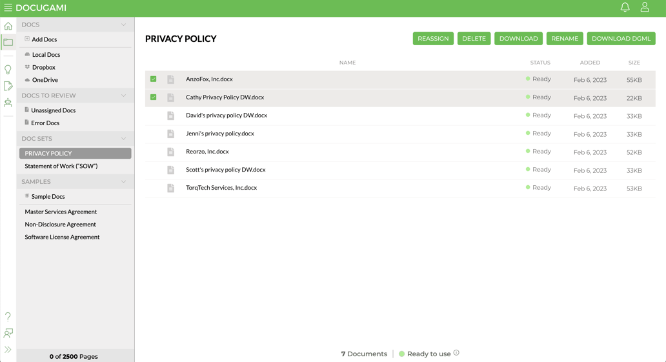This screenshot has height=362, width=666.
Task: Open the hamburger menu next to Docugami
Action: click(x=8, y=8)
